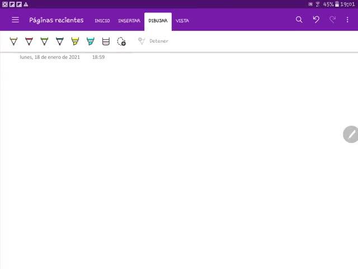The image size is (358, 269).
Task: Open the hamburger navigation menu
Action: click(15, 20)
